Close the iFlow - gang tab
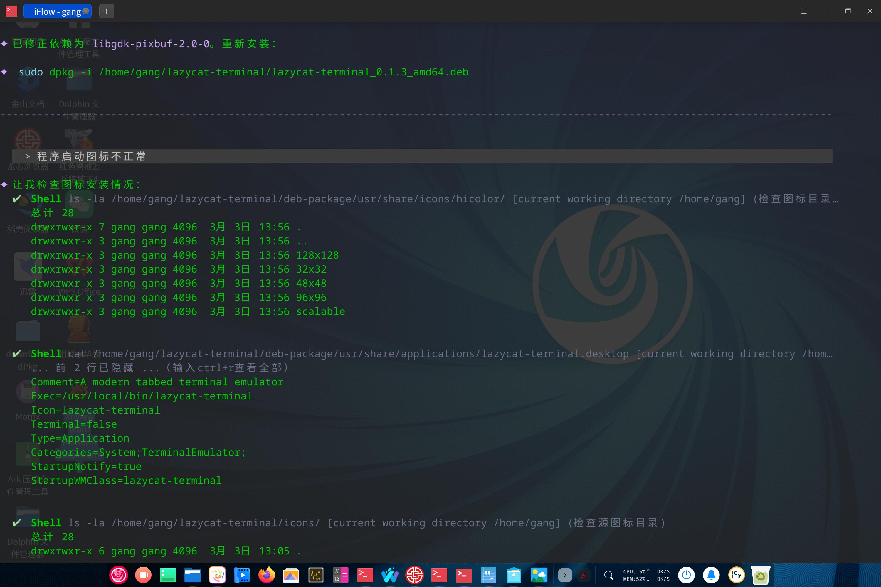Image resolution: width=881 pixels, height=587 pixels. [86, 11]
